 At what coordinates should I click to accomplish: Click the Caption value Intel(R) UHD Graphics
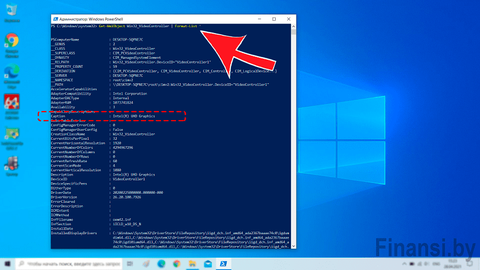coord(134,116)
